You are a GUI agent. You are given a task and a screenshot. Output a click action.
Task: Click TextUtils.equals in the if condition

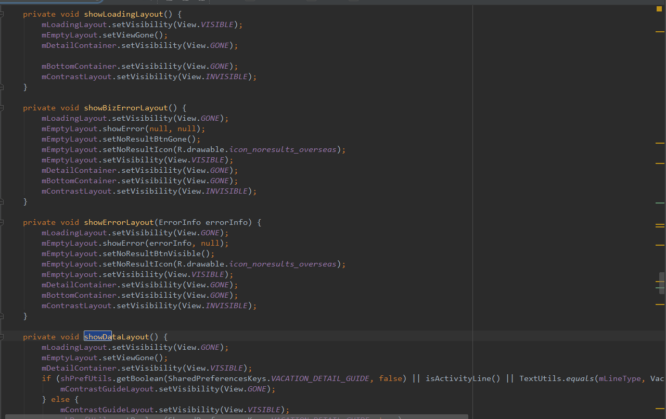557,378
